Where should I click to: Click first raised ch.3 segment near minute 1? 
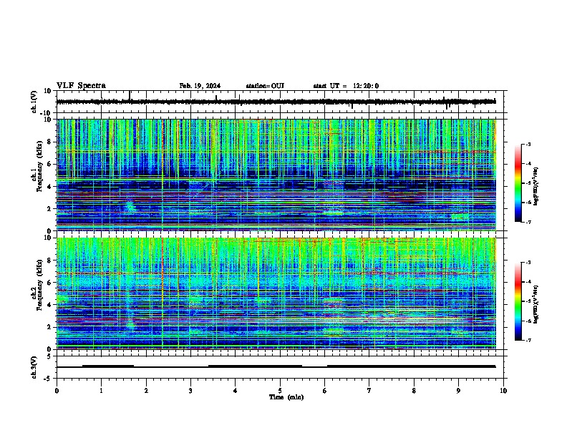(x=108, y=366)
